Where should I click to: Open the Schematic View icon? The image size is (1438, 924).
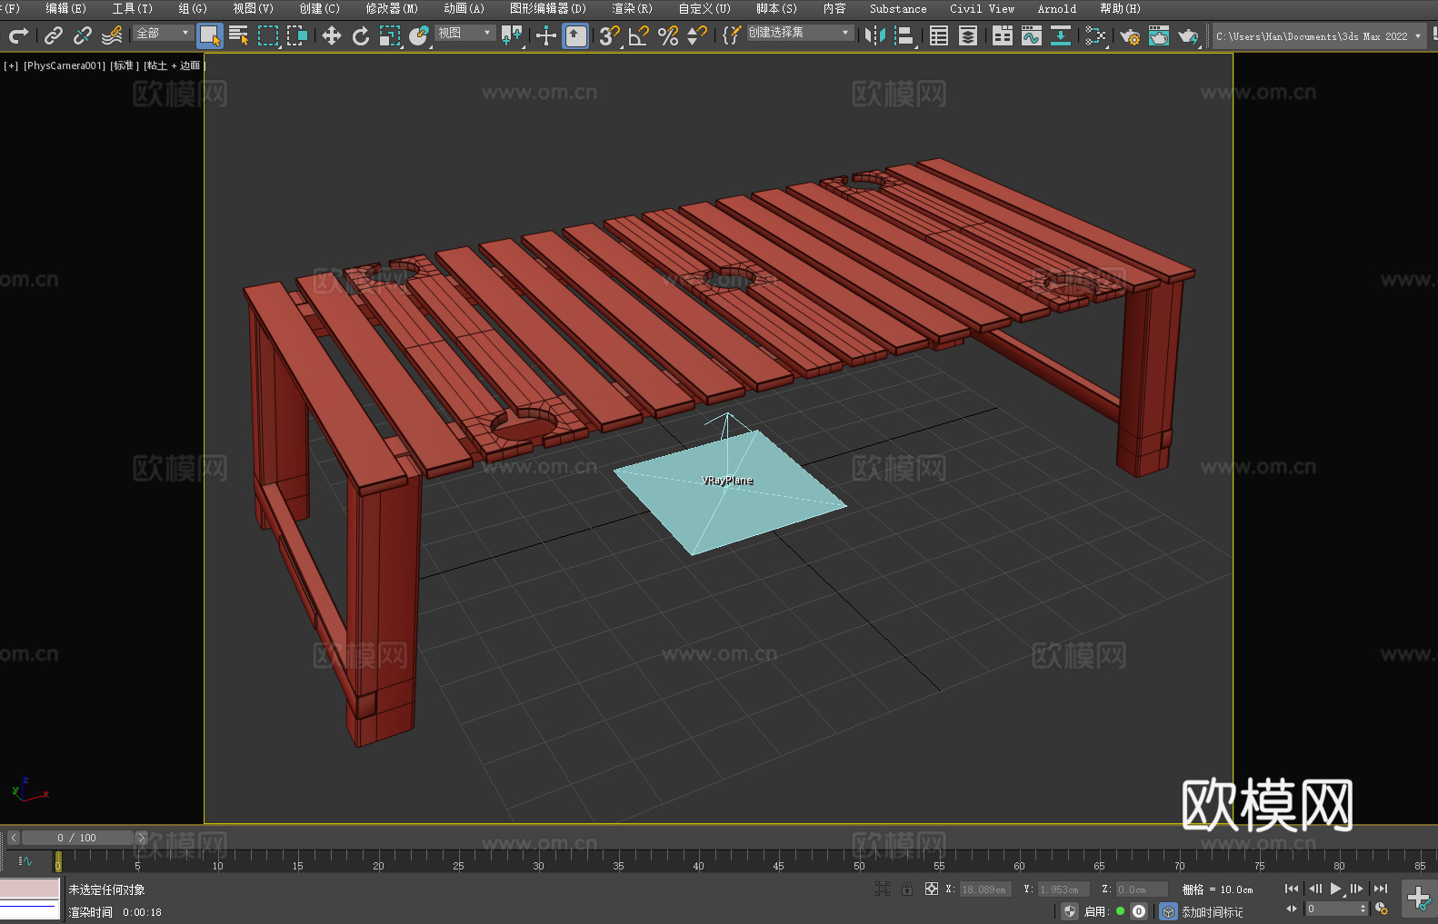click(x=1060, y=35)
